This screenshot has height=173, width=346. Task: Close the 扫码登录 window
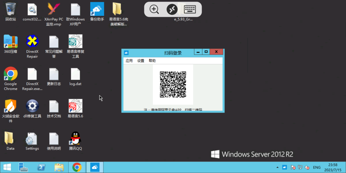217,52
